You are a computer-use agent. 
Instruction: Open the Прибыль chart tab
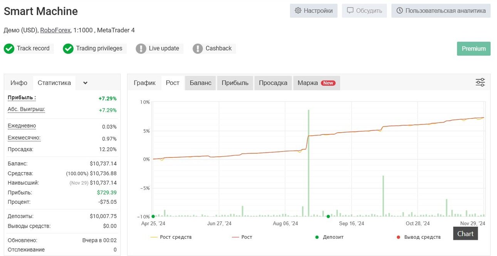(x=235, y=83)
